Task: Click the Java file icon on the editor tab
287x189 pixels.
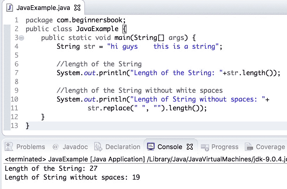Action: (10, 7)
